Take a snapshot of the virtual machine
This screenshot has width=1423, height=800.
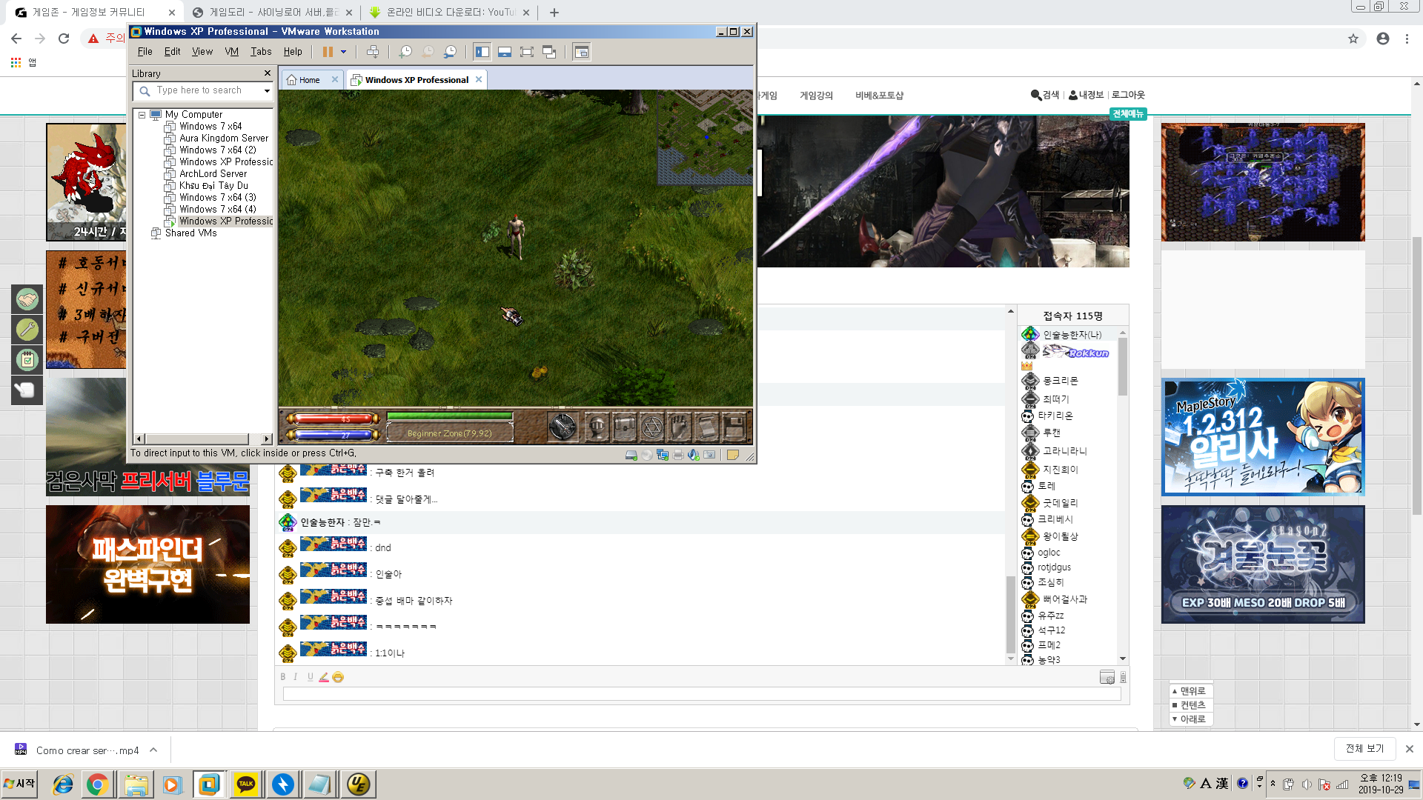[x=405, y=52]
